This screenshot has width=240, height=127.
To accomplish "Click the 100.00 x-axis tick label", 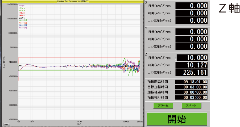I will [79, 122].
